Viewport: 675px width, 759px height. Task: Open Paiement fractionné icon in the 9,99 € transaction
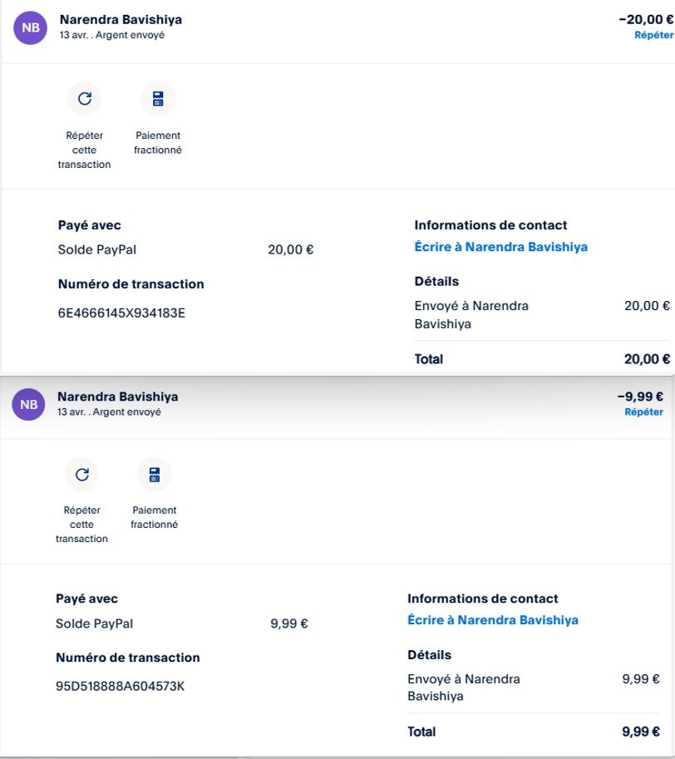coord(154,475)
